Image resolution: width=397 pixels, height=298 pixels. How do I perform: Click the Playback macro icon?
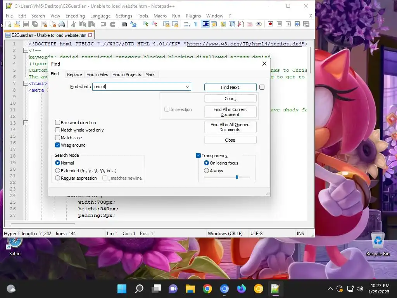pos(288,24)
